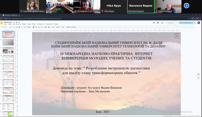Image resolution: width=202 pixels, height=117 pixels.
Task: Open the Инструменты menu
Action: coord(41,24)
